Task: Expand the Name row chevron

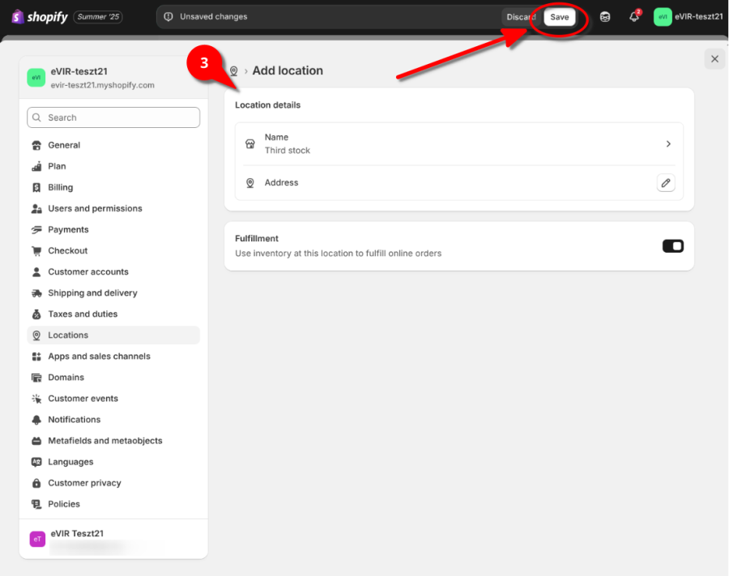Action: coord(668,144)
